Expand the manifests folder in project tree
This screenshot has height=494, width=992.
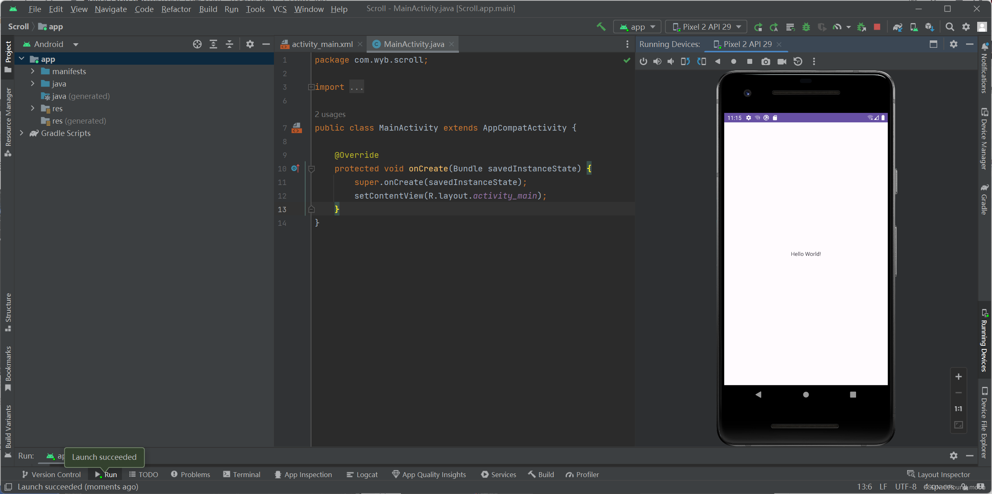(33, 71)
